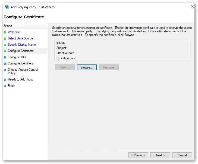Select the Configure Identifiers step label

click(x=20, y=63)
